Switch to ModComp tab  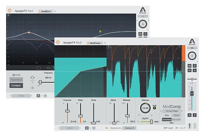(95, 43)
